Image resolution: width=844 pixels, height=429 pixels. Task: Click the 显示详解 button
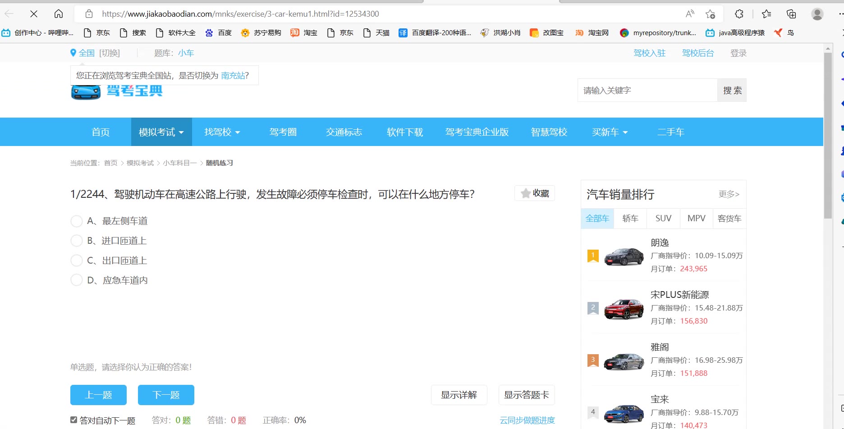pos(459,395)
